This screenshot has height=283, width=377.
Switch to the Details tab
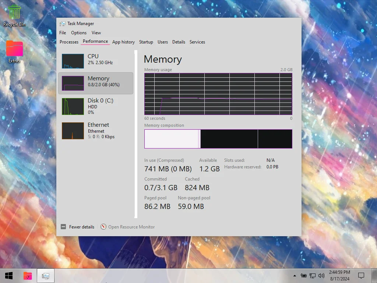179,42
